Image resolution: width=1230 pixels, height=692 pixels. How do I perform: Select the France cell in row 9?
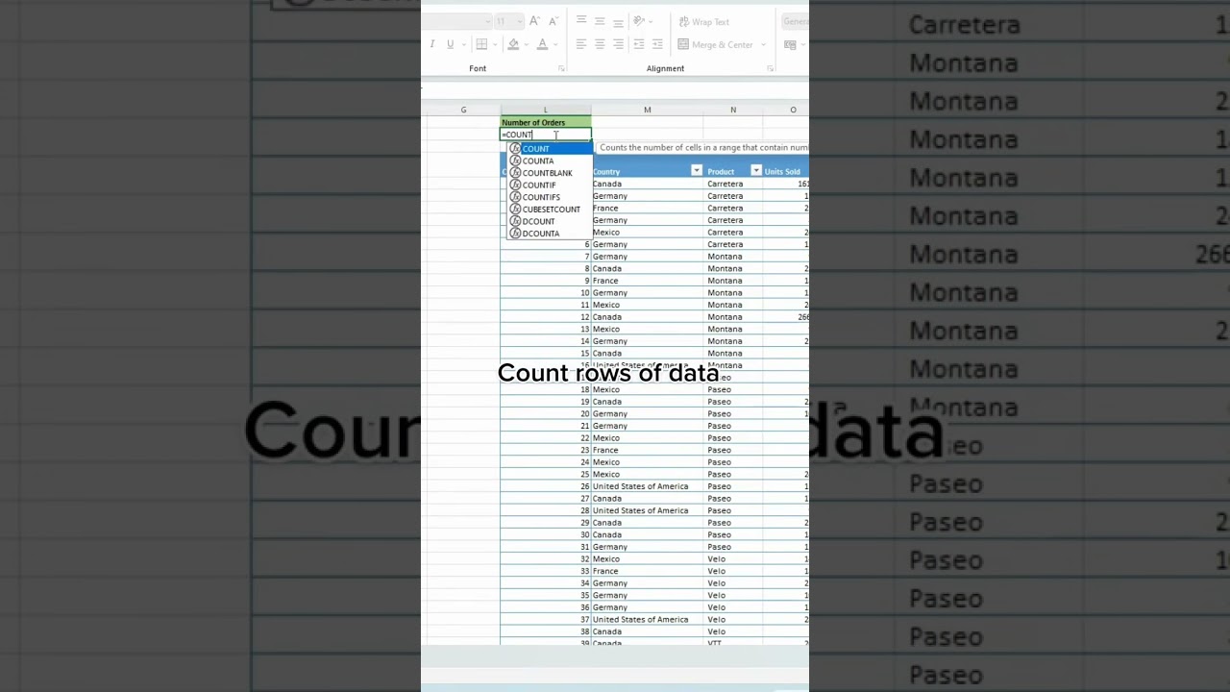coord(647,281)
